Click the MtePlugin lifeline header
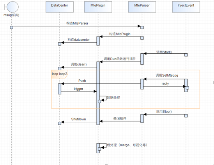This screenshot has height=165, width=214. tap(98, 7)
